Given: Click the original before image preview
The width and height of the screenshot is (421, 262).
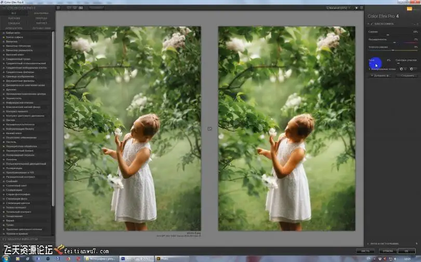Looking at the screenshot, I should click(133, 128).
